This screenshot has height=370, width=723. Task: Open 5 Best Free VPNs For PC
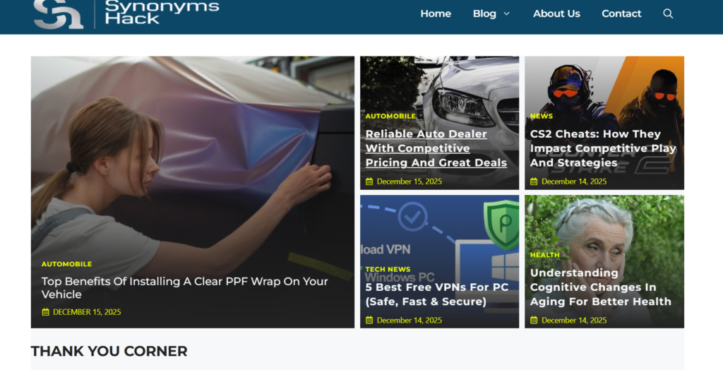[436, 294]
